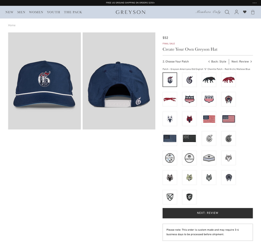Choose the black American flag patch
This screenshot has height=248, width=261.
click(189, 138)
